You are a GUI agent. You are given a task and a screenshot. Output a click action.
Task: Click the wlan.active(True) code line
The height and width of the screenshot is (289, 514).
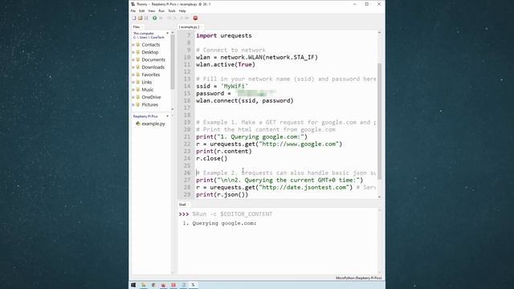[226, 64]
